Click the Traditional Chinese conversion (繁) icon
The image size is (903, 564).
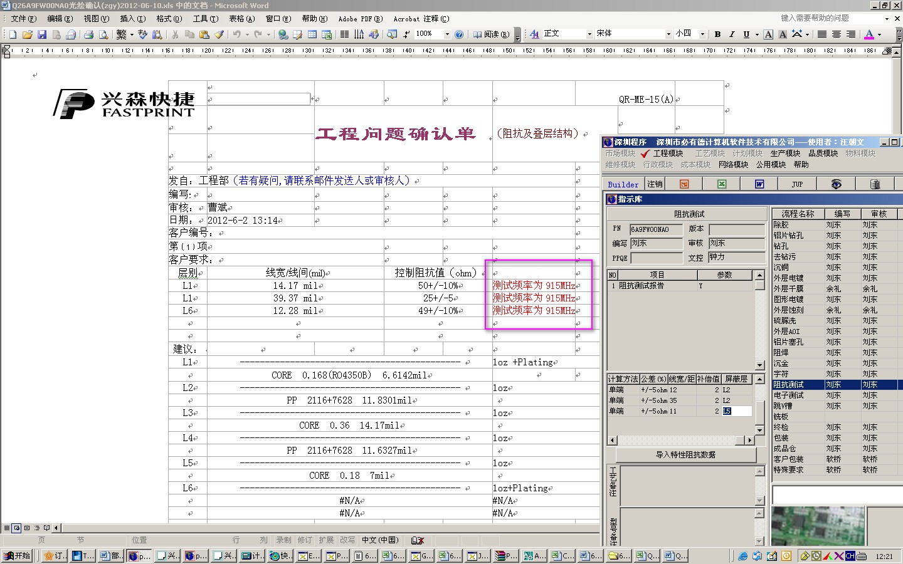(x=122, y=34)
